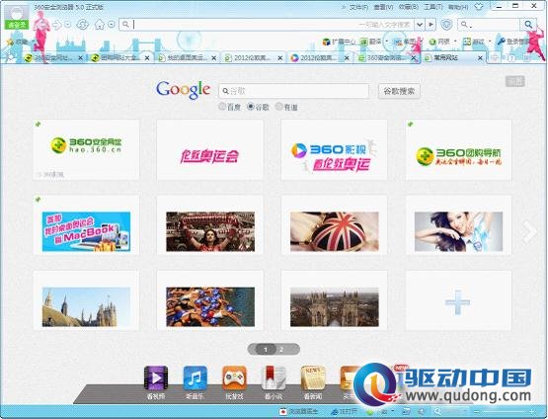Select the 有道 search engine radio
Screen dimensions: 548x419
point(278,107)
